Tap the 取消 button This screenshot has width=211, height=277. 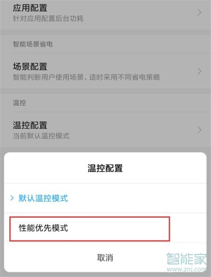pos(105,257)
